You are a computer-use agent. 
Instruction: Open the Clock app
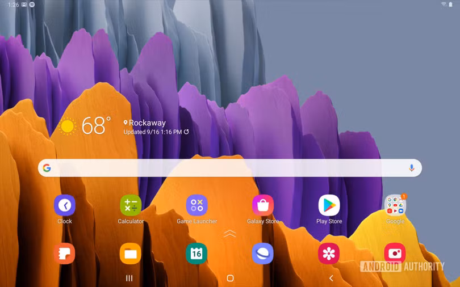(x=65, y=205)
